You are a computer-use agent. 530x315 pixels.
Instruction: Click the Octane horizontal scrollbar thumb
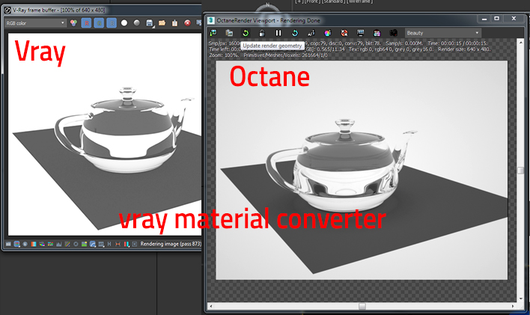362,306
